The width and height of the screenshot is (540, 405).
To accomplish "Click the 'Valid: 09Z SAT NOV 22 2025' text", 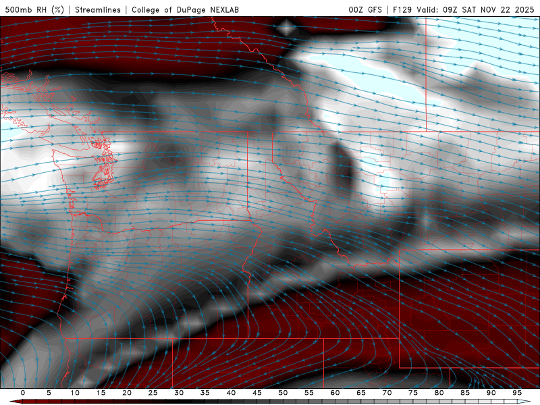I will pyautogui.click(x=475, y=9).
